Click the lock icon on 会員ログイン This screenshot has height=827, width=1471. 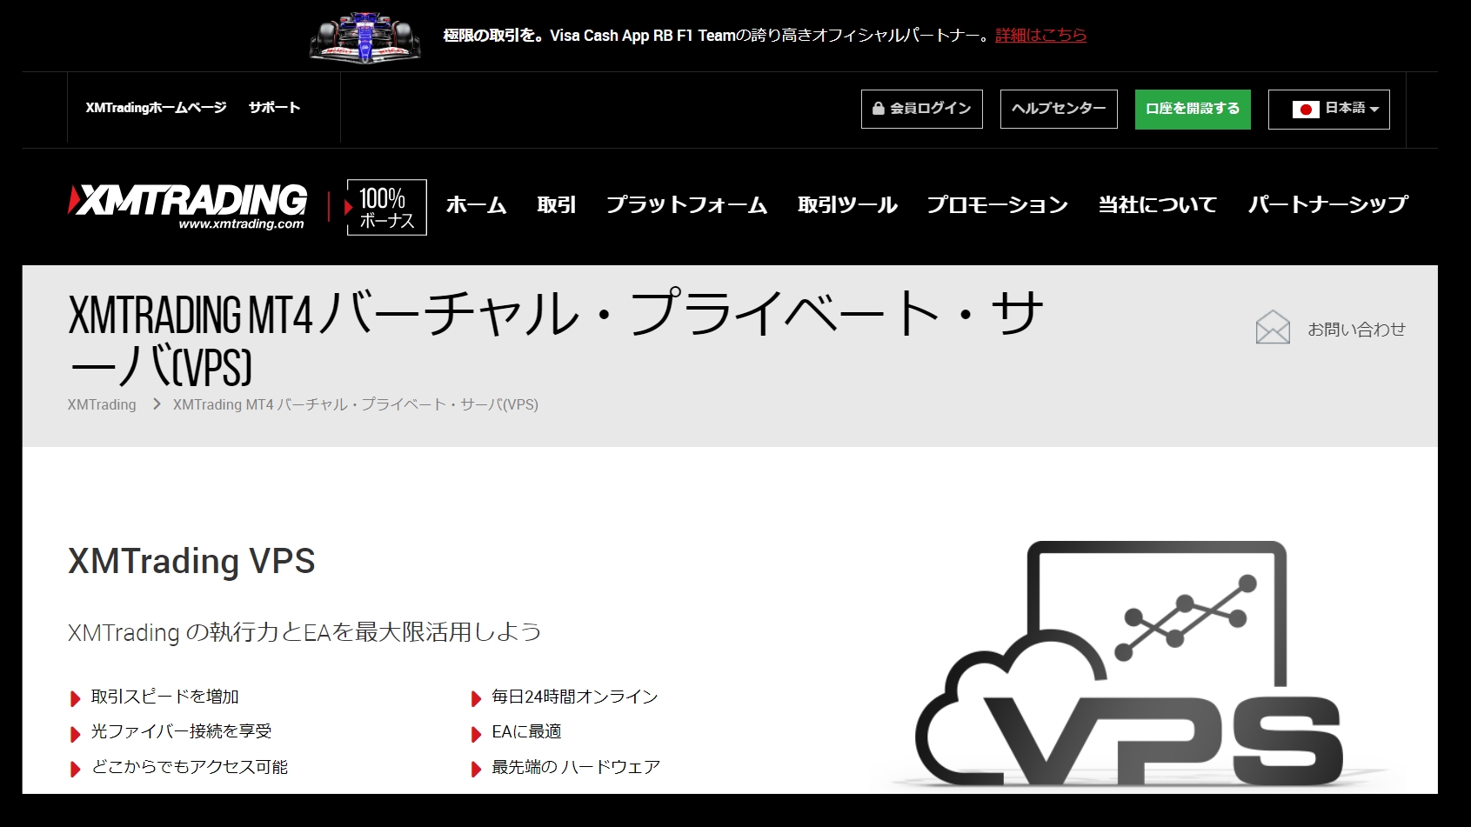click(879, 109)
